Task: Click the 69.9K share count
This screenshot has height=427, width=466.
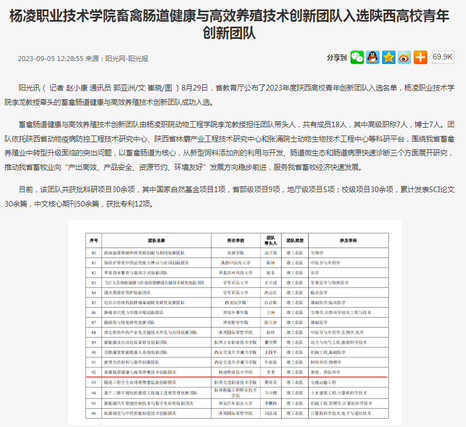Action: (x=443, y=57)
